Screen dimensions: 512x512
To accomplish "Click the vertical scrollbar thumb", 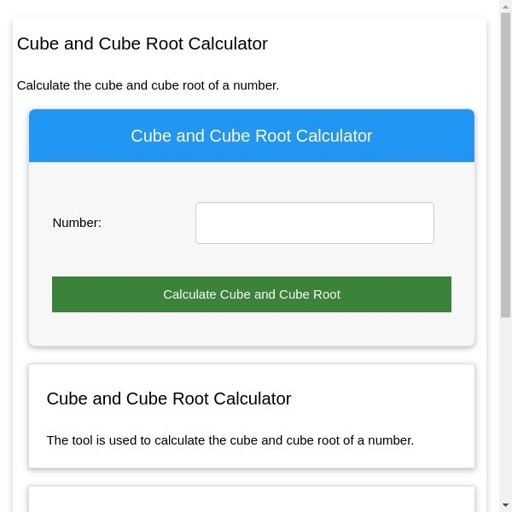I will tap(505, 162).
